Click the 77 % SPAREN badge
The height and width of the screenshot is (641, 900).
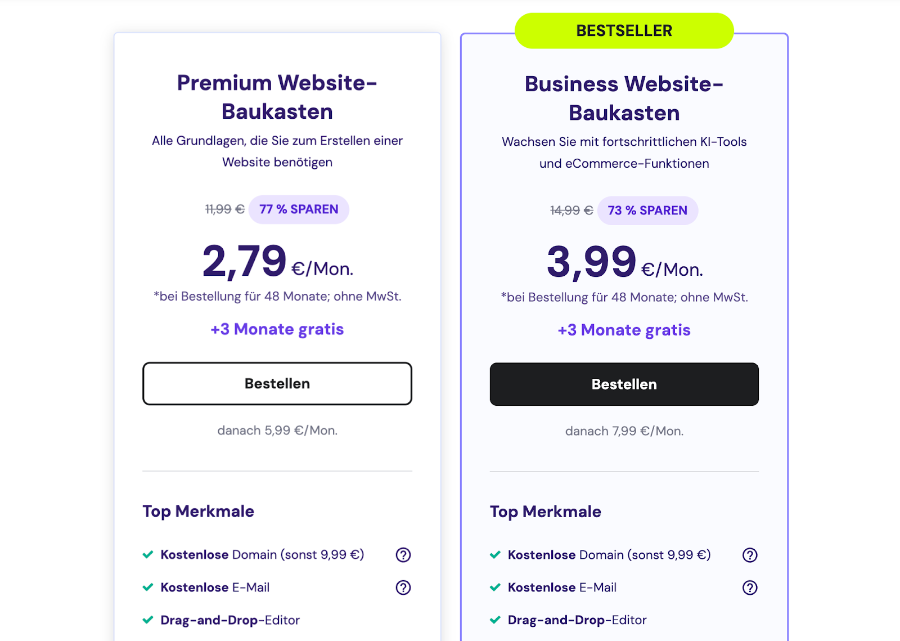coord(299,209)
